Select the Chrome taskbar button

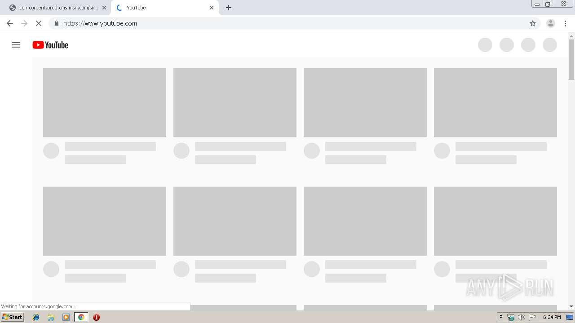(81, 317)
